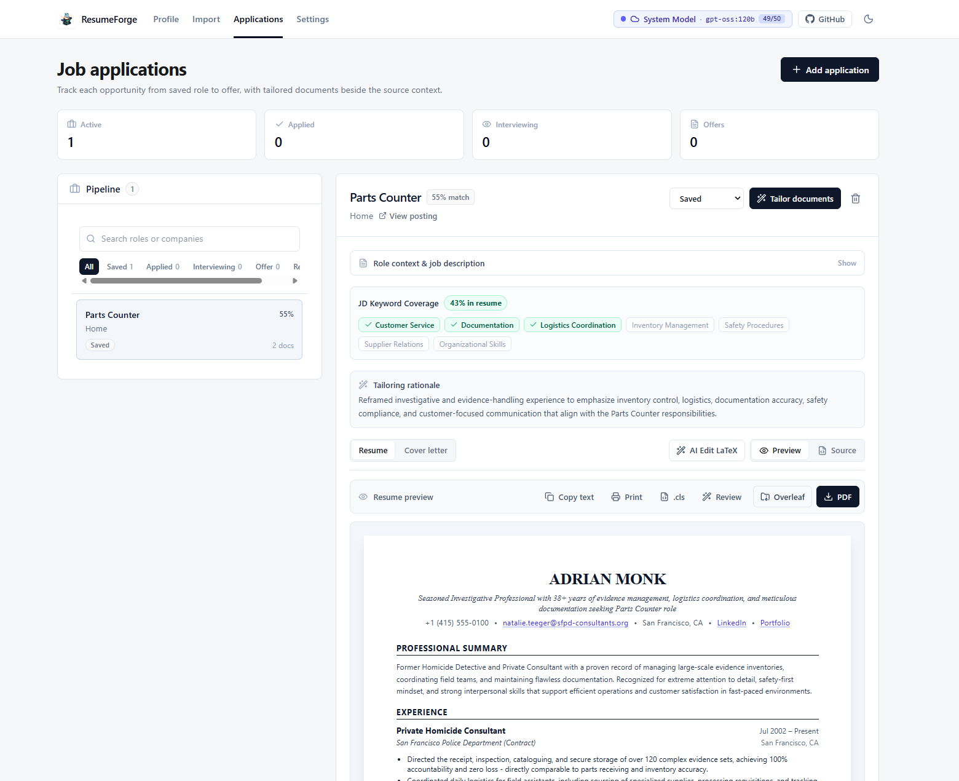Select the Parts Counter pipeline card
This screenshot has height=781, width=959.
[189, 330]
